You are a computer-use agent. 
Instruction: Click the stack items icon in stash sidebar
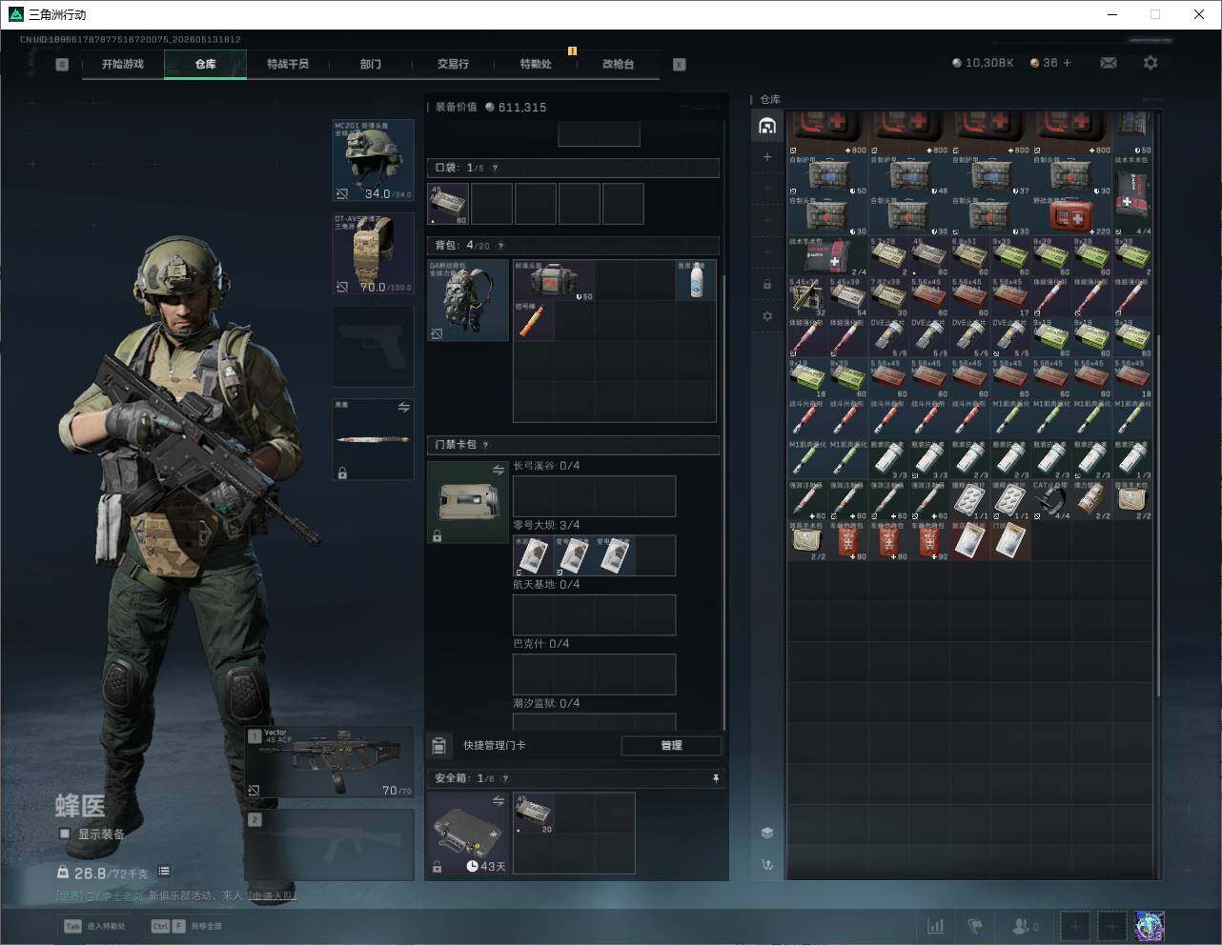767,833
